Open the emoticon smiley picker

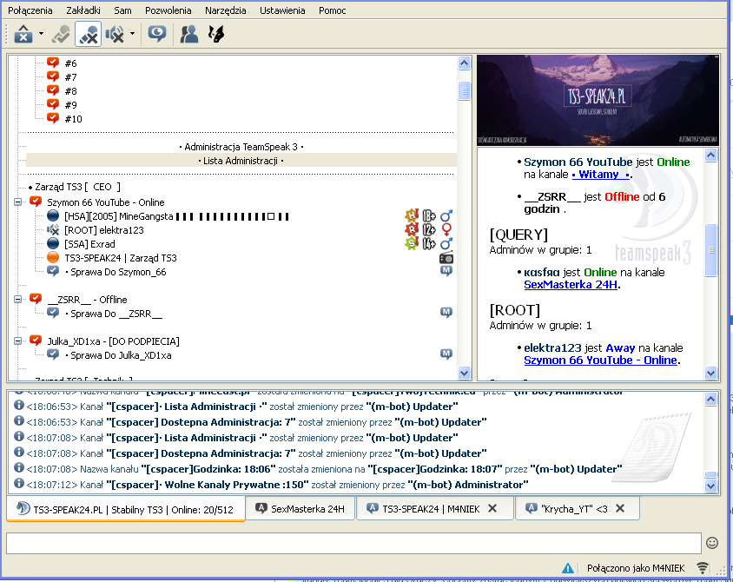[712, 543]
